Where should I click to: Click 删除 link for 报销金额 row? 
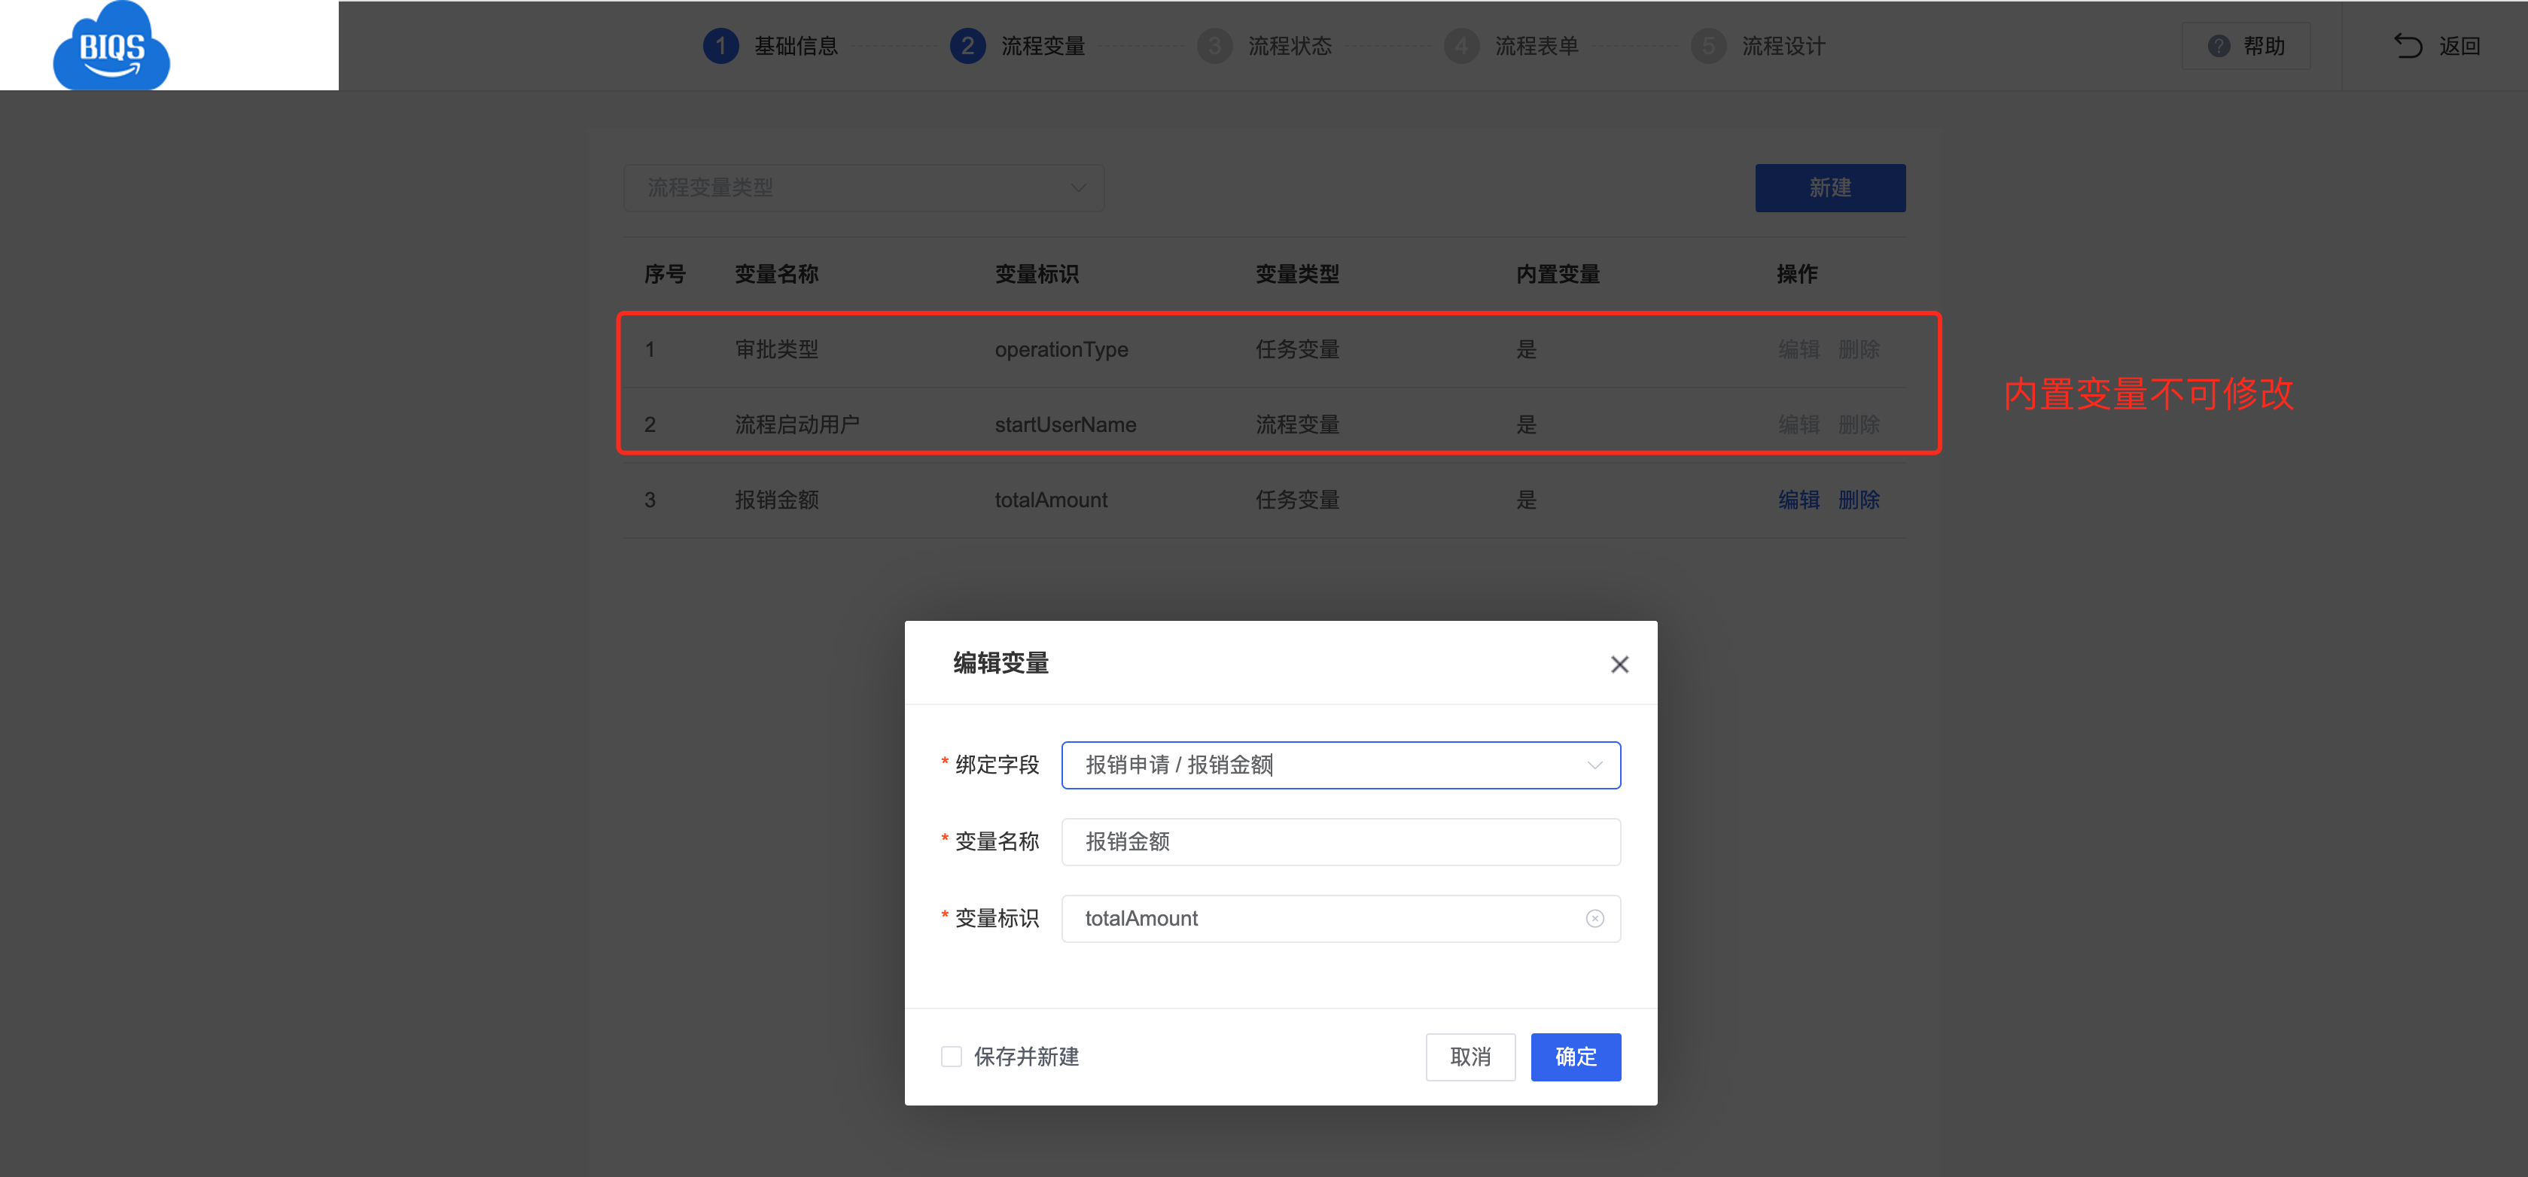pos(1859,500)
